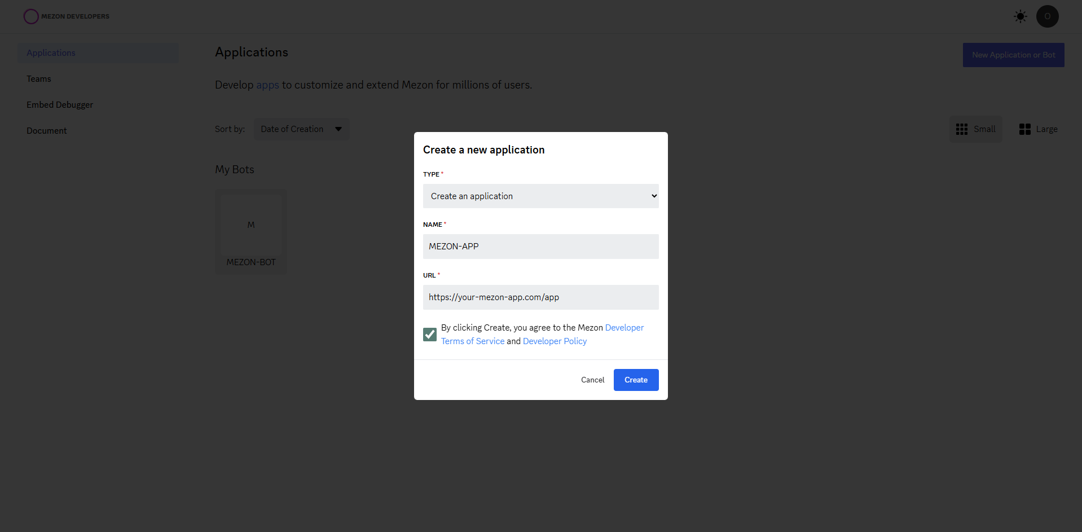This screenshot has width=1082, height=532.
Task: Open Document in the sidebar
Action: (47, 131)
